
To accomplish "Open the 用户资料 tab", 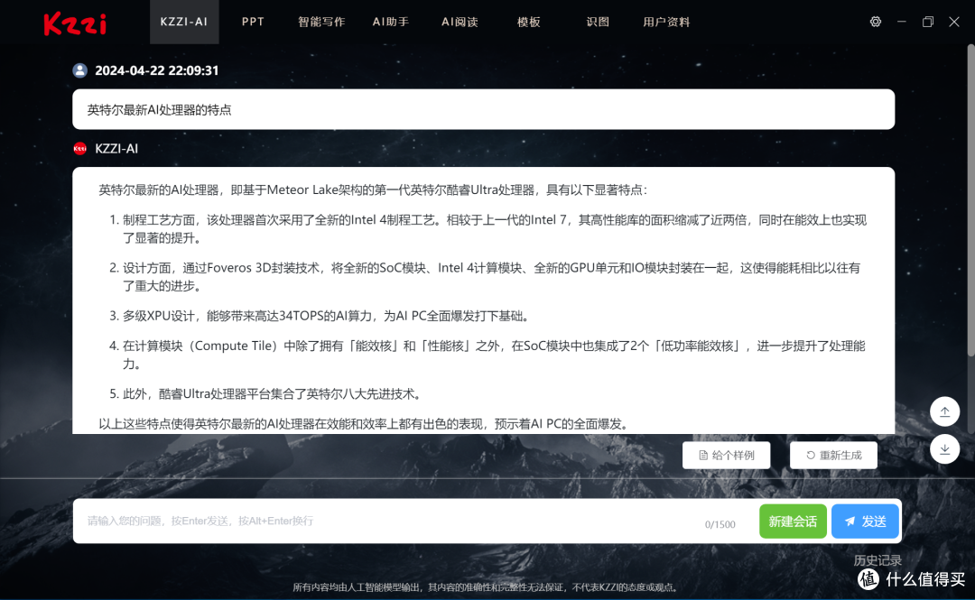I will click(x=666, y=22).
